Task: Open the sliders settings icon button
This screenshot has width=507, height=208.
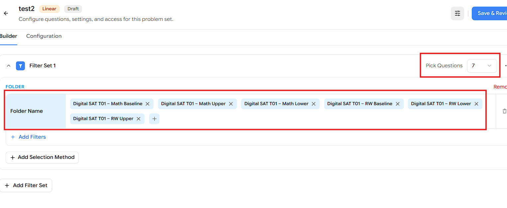Action: click(457, 13)
